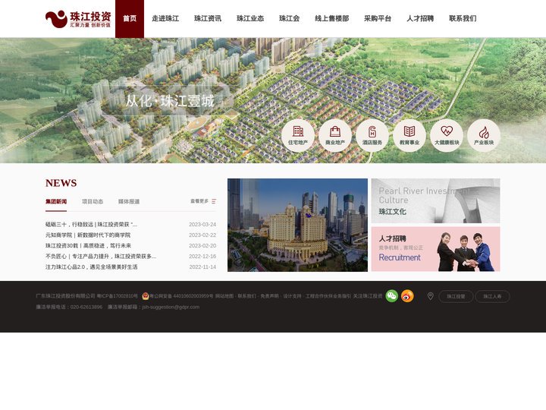The width and height of the screenshot is (546, 410).
Task: Open 珠江资讯 menu item
Action: (x=208, y=18)
